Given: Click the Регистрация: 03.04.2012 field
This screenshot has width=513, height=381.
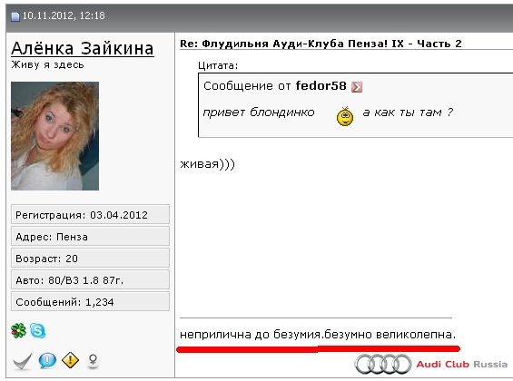Looking at the screenshot, I should 90,214.
